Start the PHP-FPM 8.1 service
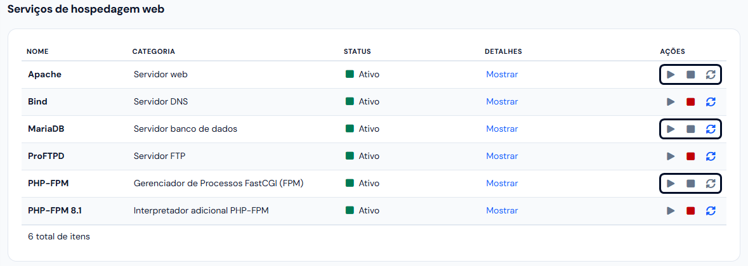The width and height of the screenshot is (748, 266). 671,211
